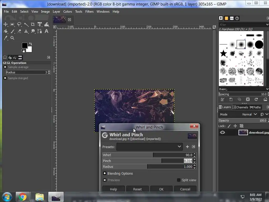Open the Presets manage menu arrow button
Viewport: 269px width, 202px height.
pos(194,147)
